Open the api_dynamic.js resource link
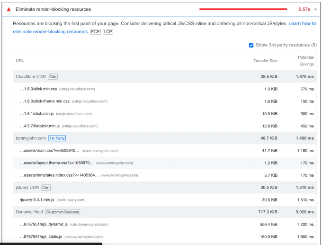The width and height of the screenshot is (322, 245). point(44,224)
